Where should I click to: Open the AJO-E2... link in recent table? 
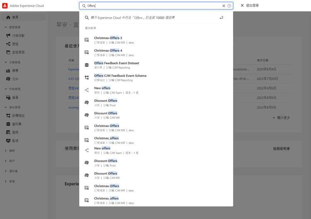73,79
